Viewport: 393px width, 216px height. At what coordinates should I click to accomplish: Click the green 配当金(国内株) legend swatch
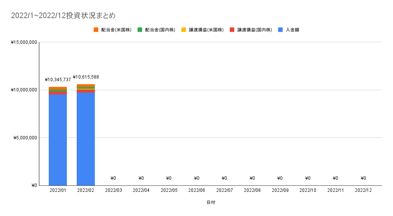coord(140,30)
